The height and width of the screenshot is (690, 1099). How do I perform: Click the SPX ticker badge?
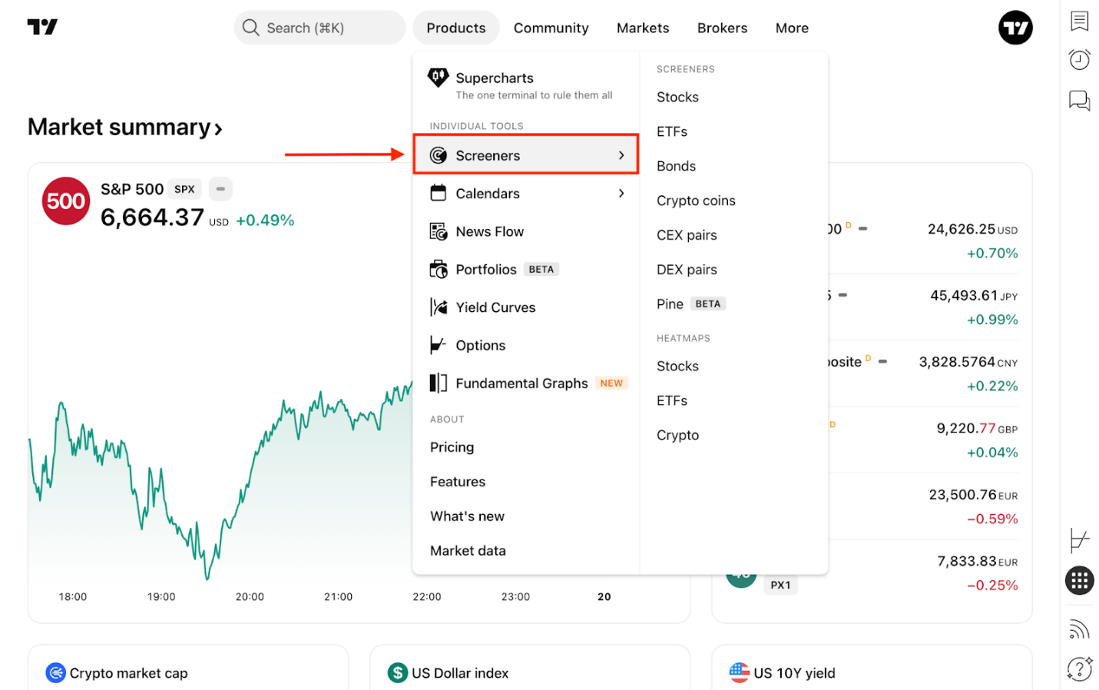click(184, 189)
